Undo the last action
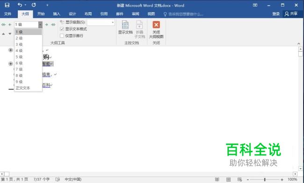This screenshot has height=183, width=304. pos(20,5)
